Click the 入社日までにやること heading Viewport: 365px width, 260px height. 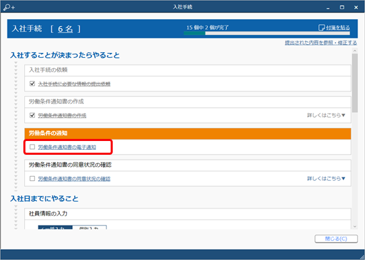[x=44, y=199]
